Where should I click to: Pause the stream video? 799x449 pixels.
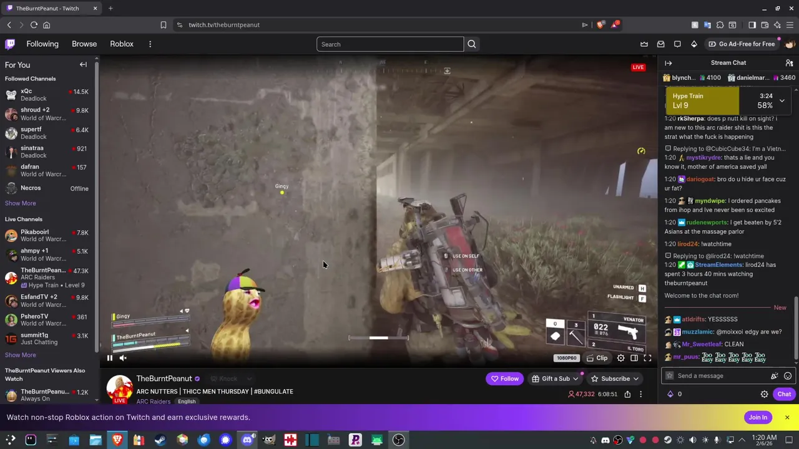(x=109, y=358)
